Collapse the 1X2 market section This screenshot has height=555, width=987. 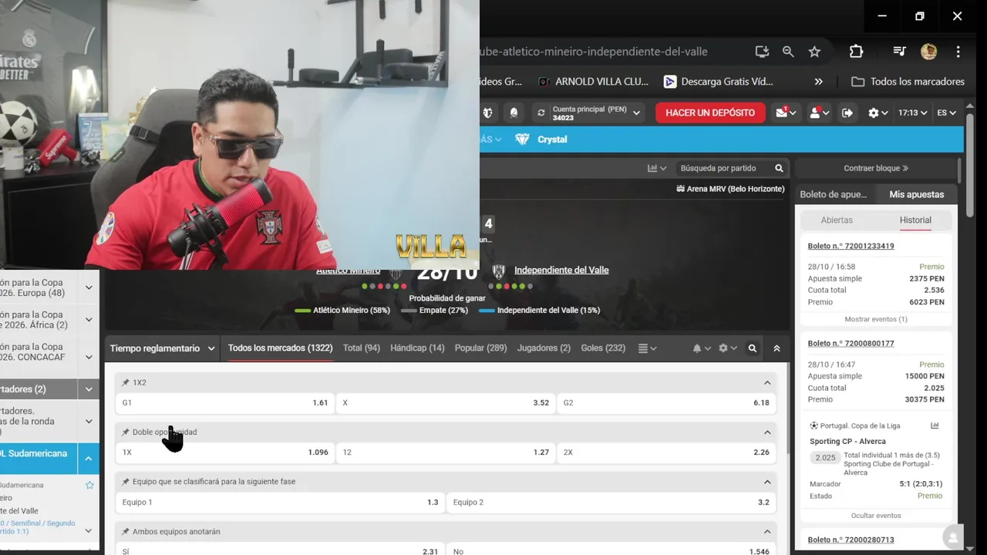pos(767,382)
